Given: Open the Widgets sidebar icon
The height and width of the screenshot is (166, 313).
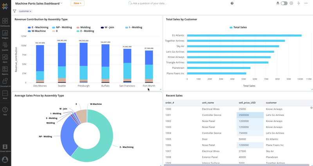Looking at the screenshot, I should [x=5, y=34].
